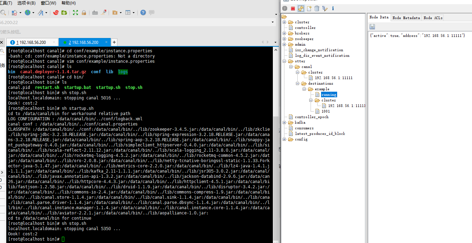Collapse the otter node in the tree
The width and height of the screenshot is (472, 243).
click(x=284, y=61)
